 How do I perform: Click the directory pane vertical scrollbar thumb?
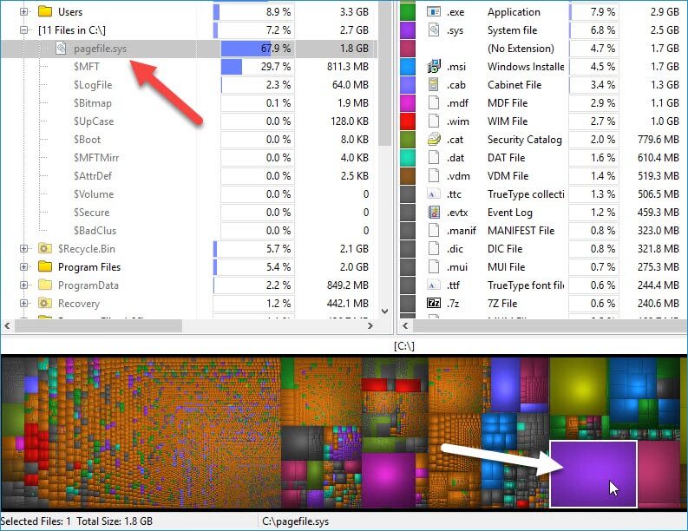tap(385, 74)
